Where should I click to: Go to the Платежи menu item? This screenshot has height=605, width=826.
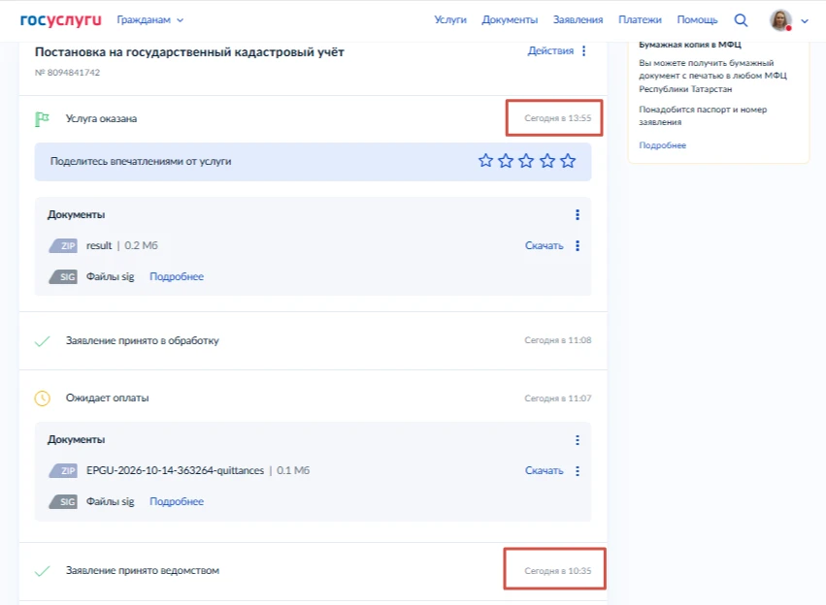pos(640,19)
